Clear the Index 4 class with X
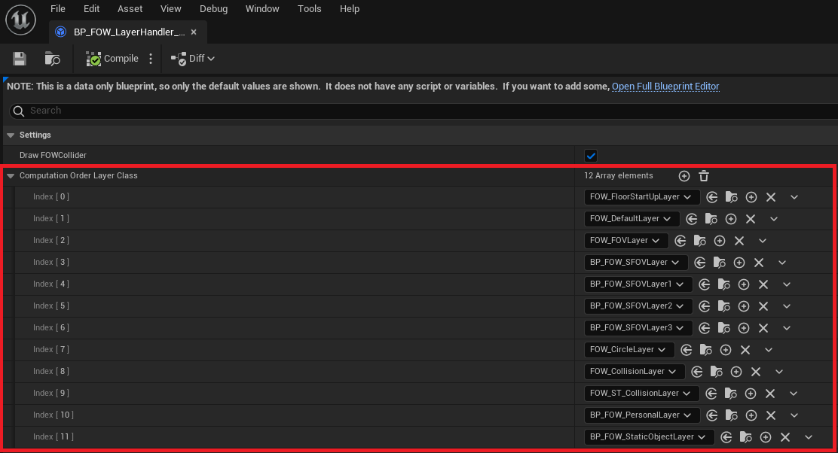This screenshot has height=453, width=838. [x=763, y=285]
